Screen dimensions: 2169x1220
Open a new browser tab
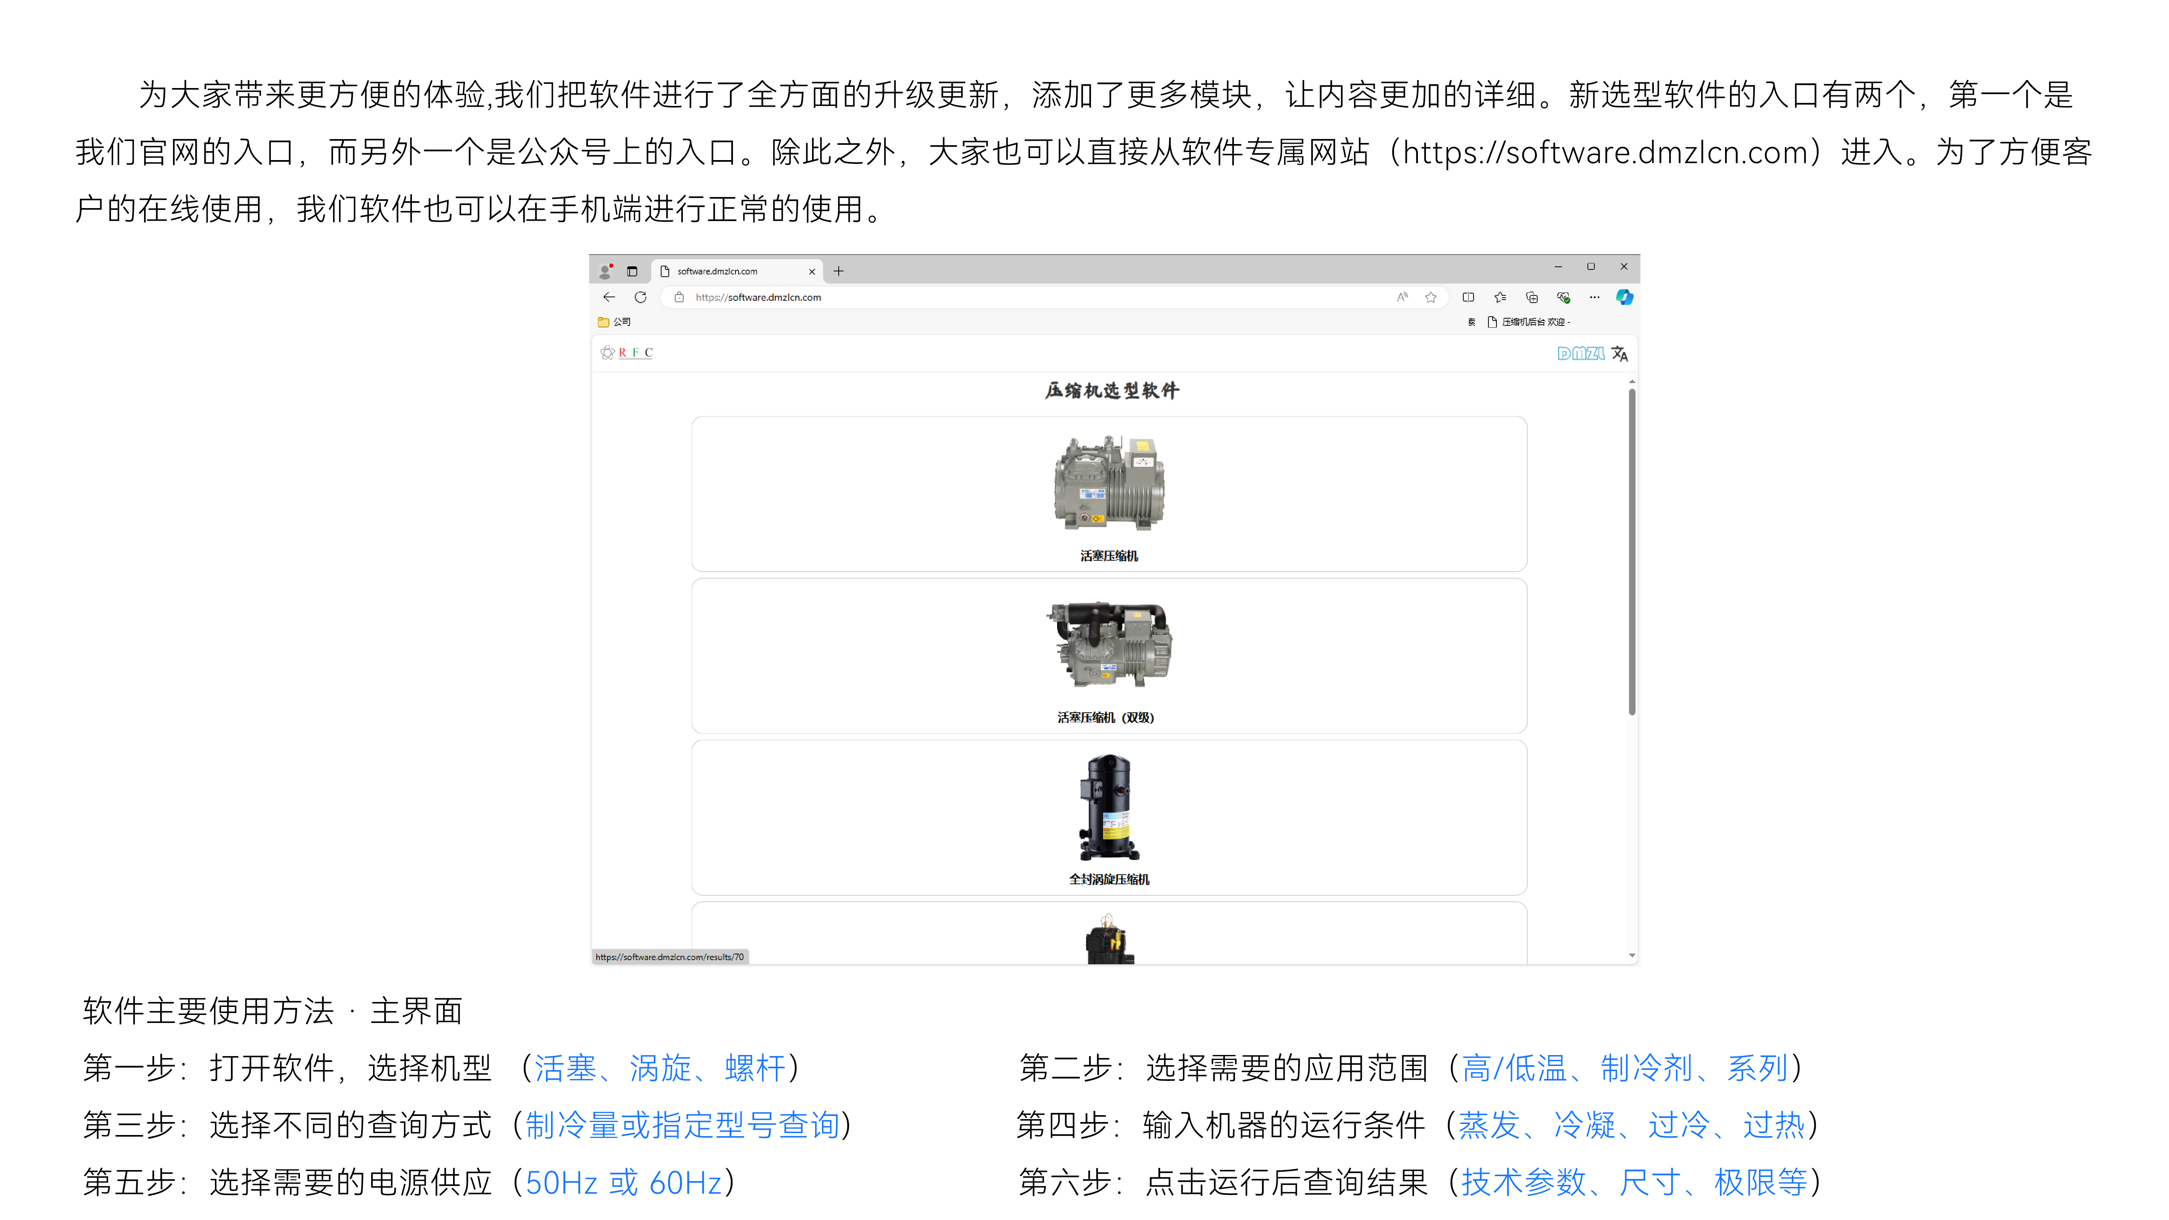pyautogui.click(x=839, y=271)
